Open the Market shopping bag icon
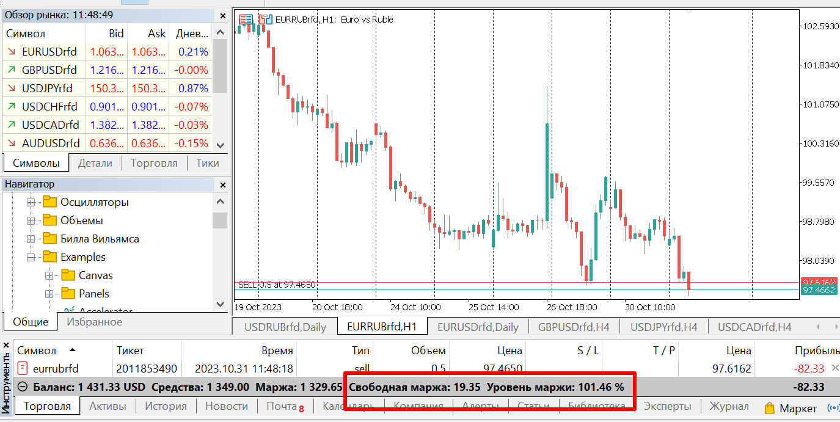This screenshot has height=422, width=840. pos(769,408)
